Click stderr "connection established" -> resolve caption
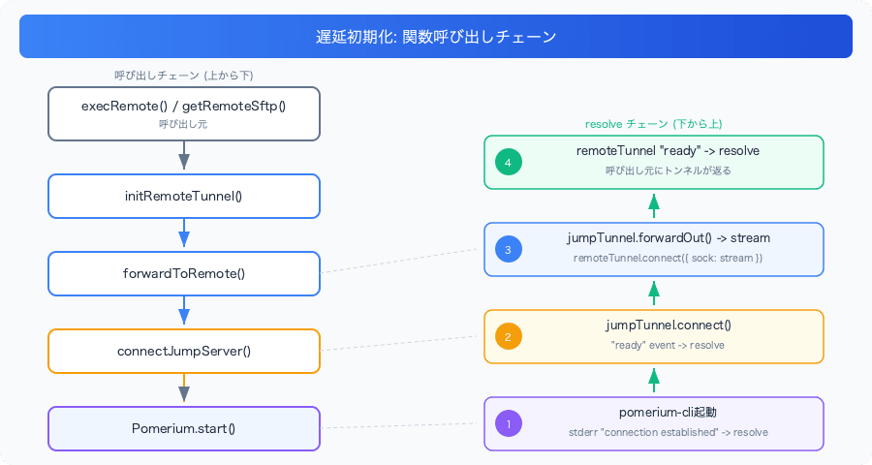This screenshot has height=465, width=872. [668, 432]
